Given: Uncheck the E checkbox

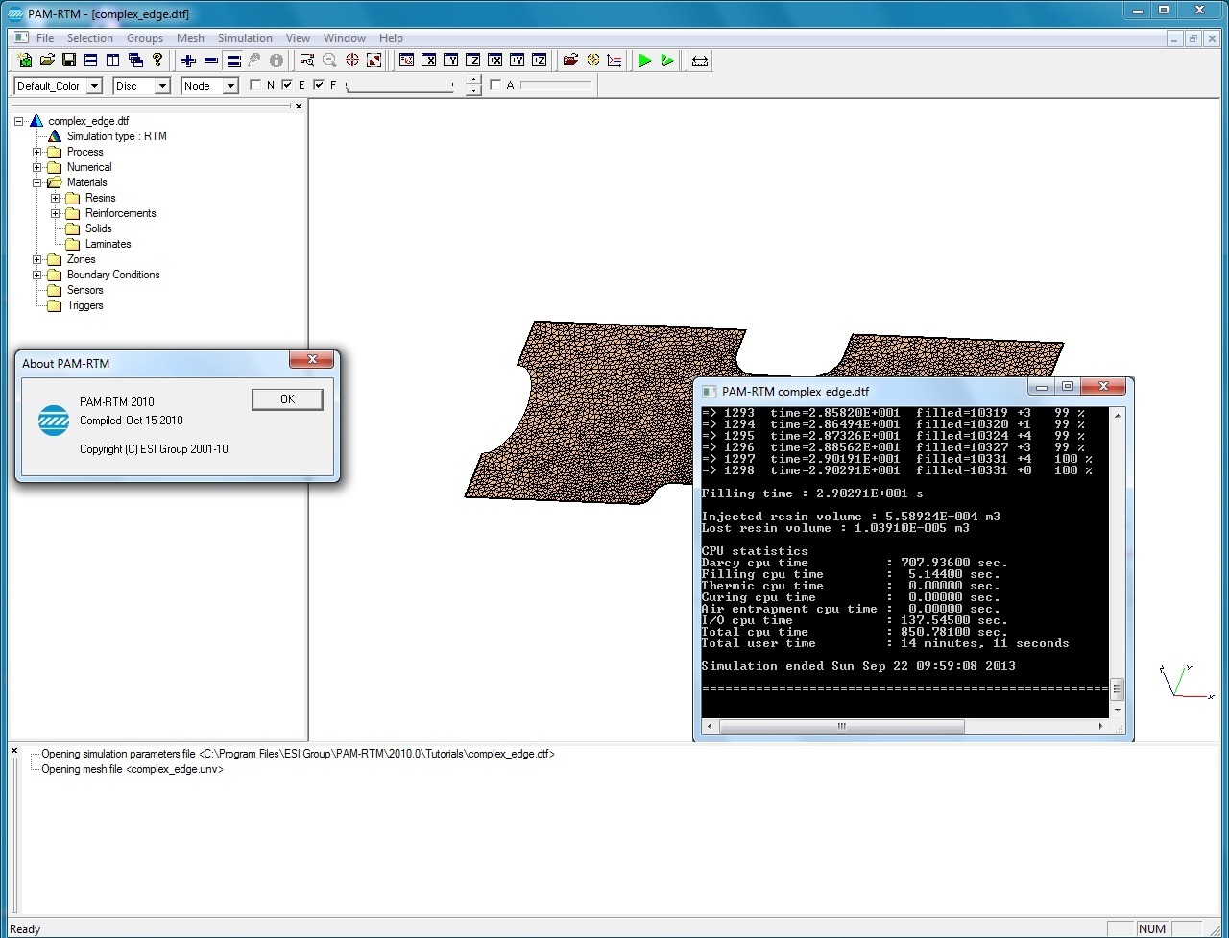Looking at the screenshot, I should click(x=287, y=85).
